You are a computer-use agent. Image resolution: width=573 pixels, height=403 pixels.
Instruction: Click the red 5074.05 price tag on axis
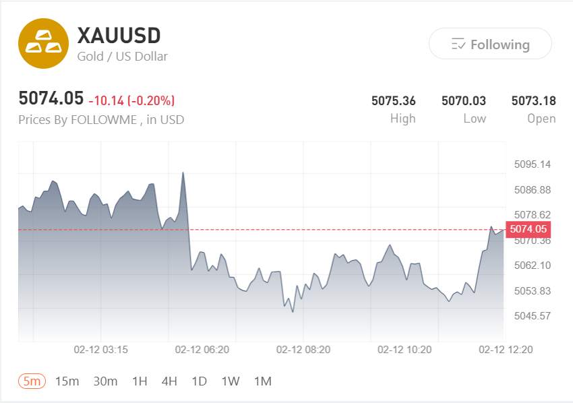(529, 229)
